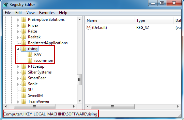The width and height of the screenshot is (184, 120).
Task: Select the Siber Systems key label
Action: tap(40, 72)
